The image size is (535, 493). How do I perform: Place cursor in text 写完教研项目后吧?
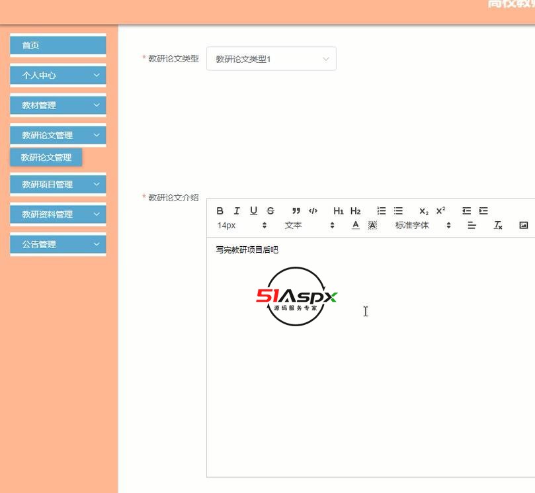(x=247, y=250)
